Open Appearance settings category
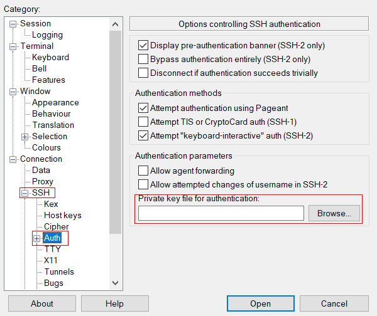This screenshot has height=316, width=377. click(x=55, y=103)
